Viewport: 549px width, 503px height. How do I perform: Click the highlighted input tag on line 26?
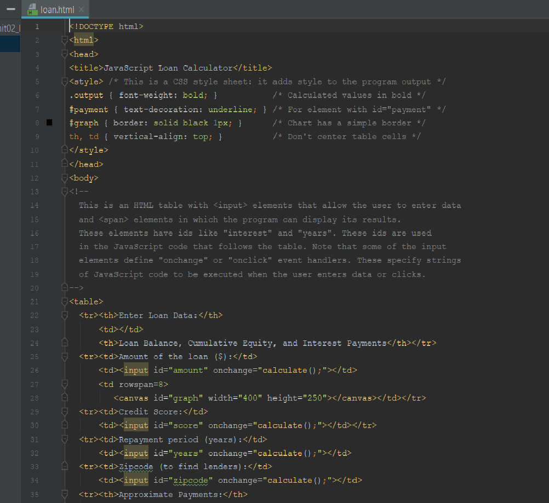[135, 369]
